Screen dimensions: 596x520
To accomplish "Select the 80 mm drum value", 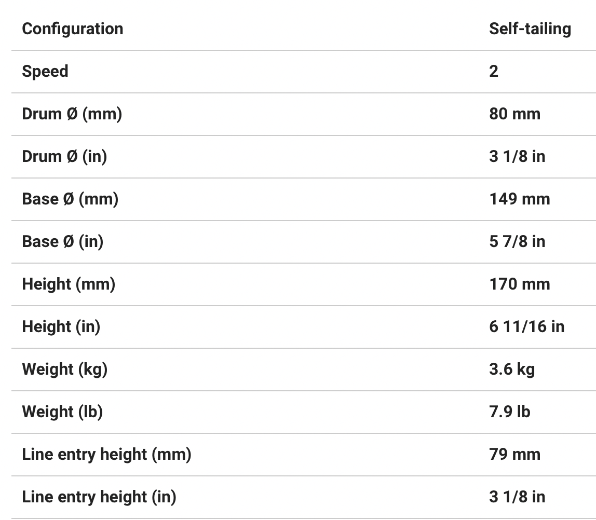I will pyautogui.click(x=514, y=114).
